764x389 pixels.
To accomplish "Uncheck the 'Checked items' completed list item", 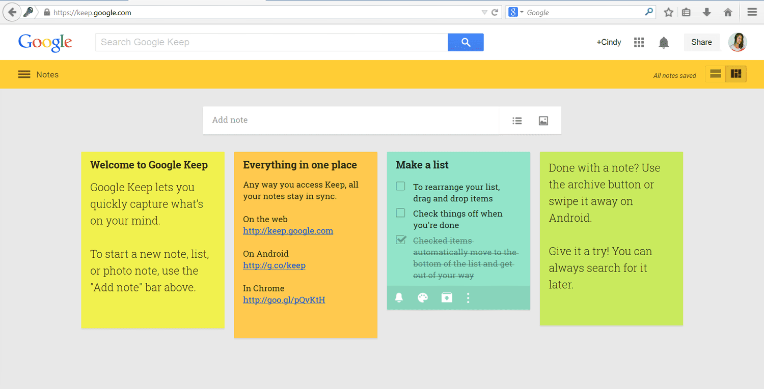I will coord(400,240).
